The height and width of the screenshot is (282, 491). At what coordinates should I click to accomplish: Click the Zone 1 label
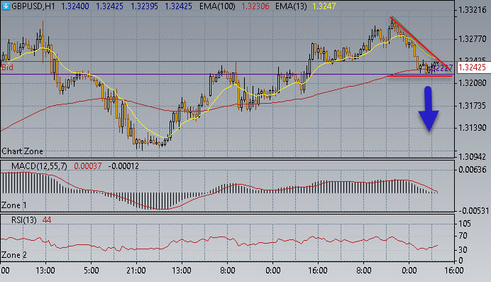[x=13, y=205]
